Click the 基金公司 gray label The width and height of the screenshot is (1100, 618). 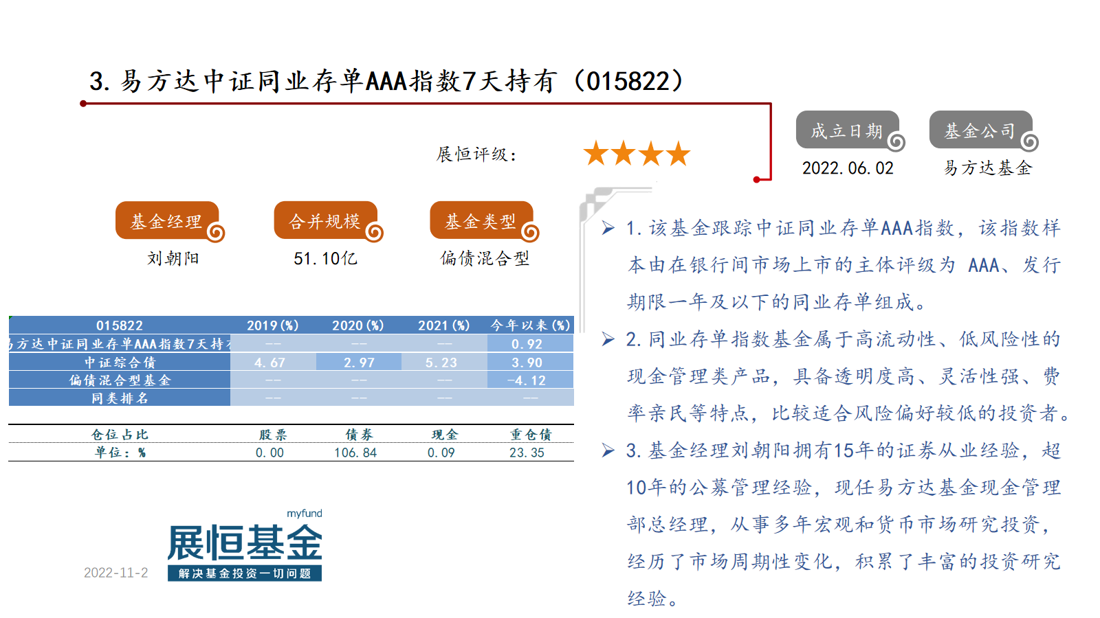981,130
